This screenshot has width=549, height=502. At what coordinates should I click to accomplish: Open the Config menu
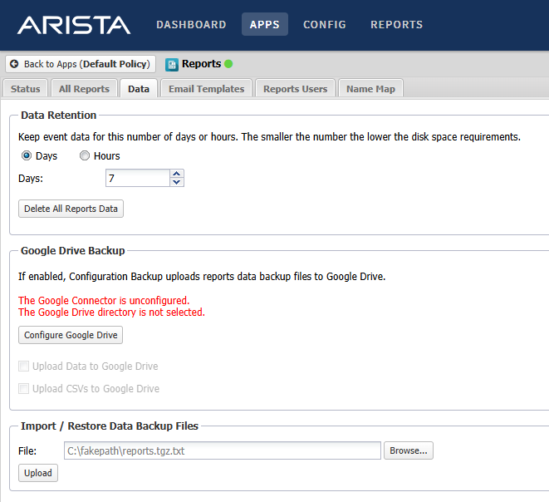pos(325,25)
